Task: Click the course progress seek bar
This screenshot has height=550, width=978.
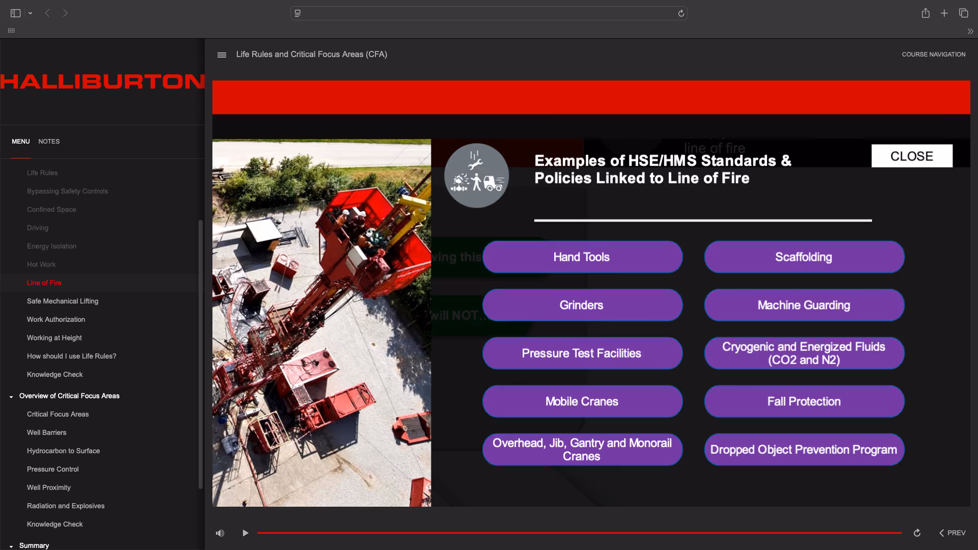Action: pyautogui.click(x=579, y=533)
